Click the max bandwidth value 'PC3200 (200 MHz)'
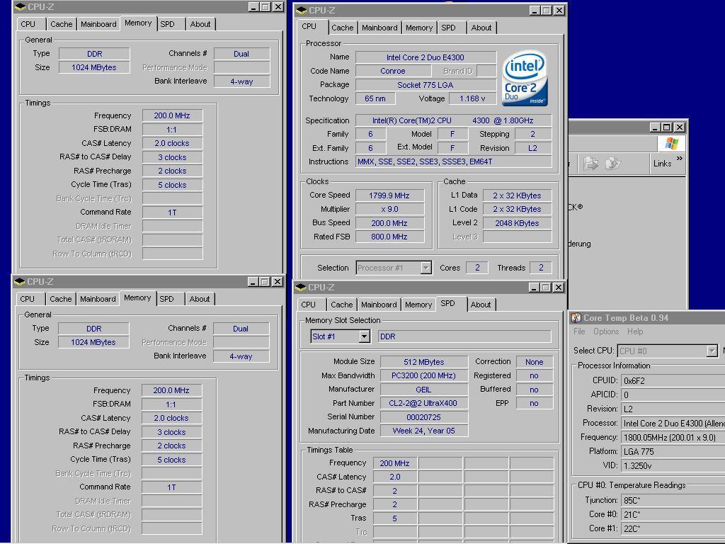The height and width of the screenshot is (544, 725). tap(423, 375)
